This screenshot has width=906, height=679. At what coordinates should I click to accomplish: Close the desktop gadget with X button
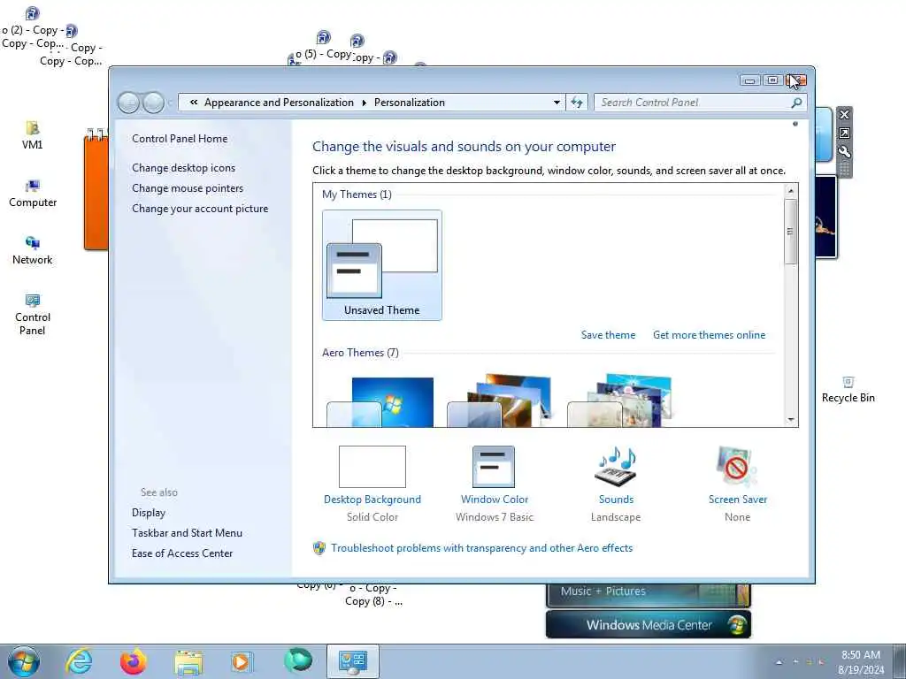click(844, 114)
